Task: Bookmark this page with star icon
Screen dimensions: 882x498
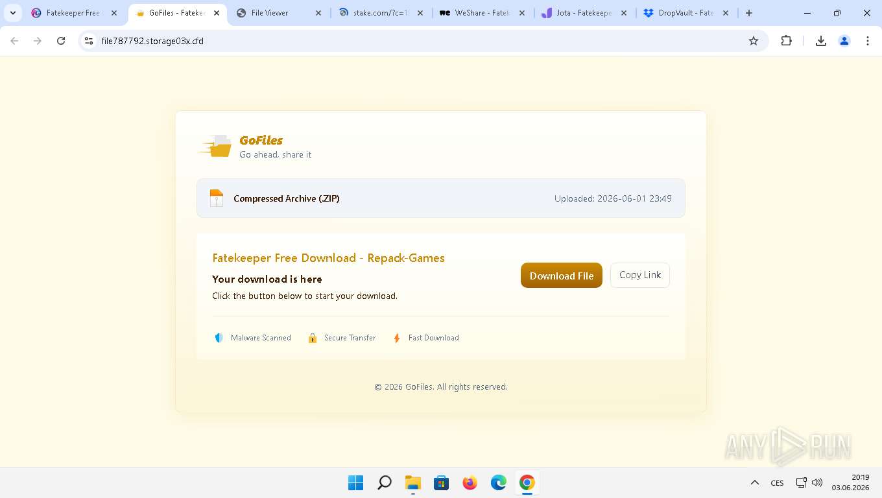Action: click(754, 41)
